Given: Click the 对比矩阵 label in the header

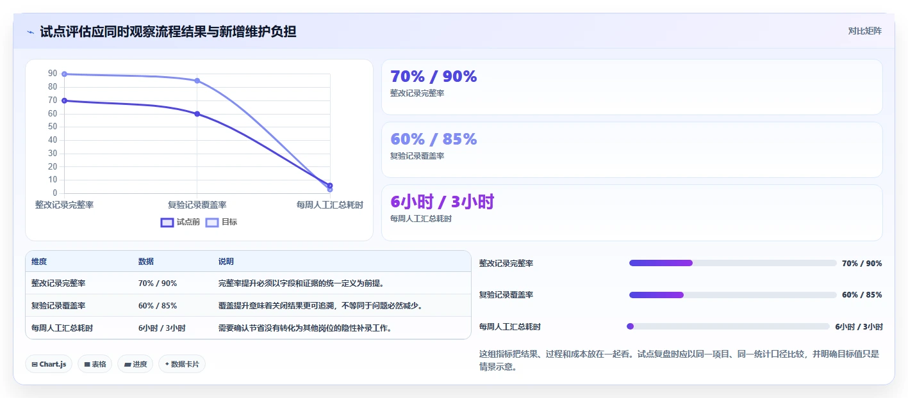Looking at the screenshot, I should point(864,31).
